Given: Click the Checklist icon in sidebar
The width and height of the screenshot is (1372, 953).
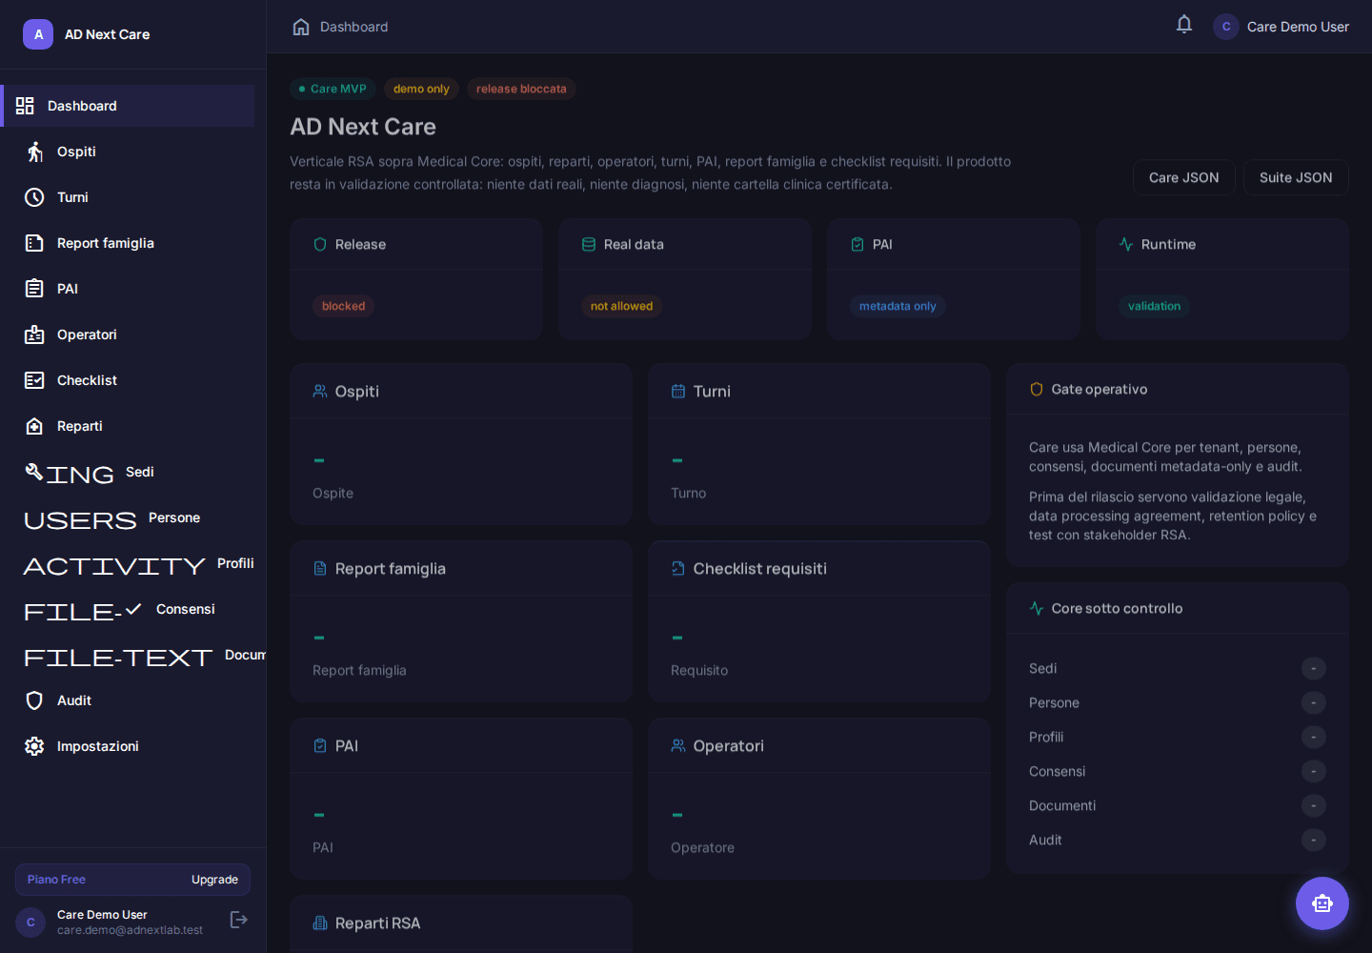Looking at the screenshot, I should click(34, 380).
